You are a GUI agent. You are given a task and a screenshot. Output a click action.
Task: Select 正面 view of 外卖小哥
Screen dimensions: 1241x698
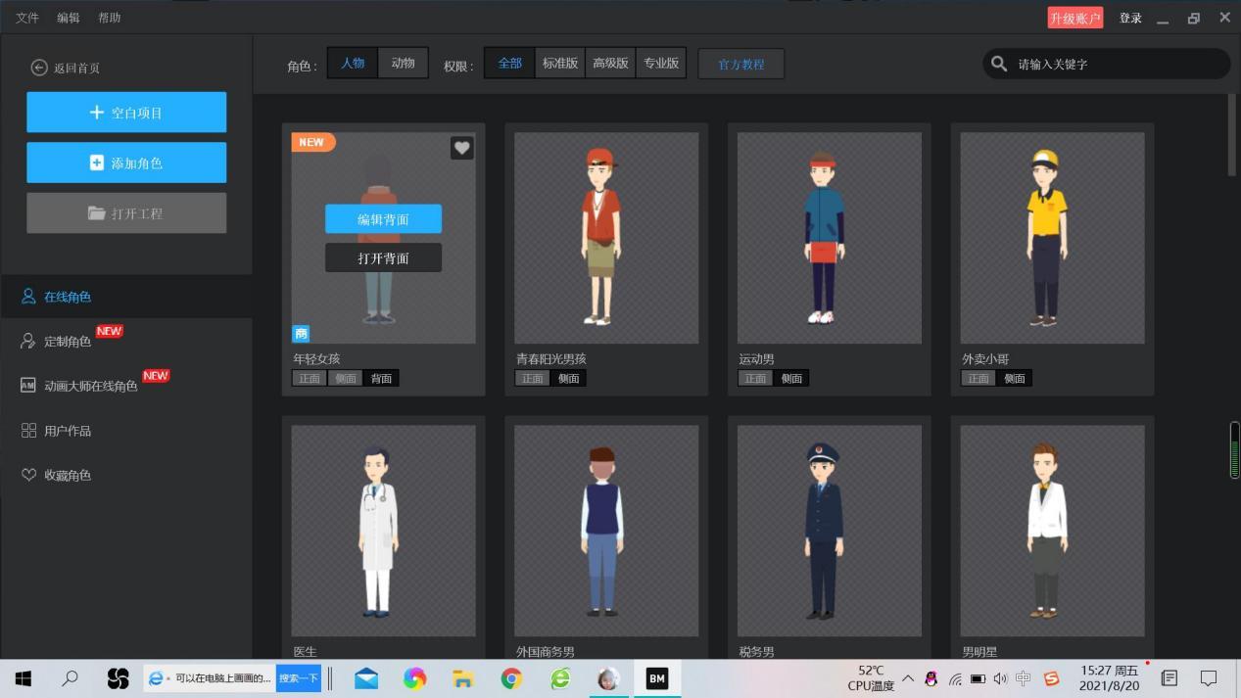[x=978, y=378]
